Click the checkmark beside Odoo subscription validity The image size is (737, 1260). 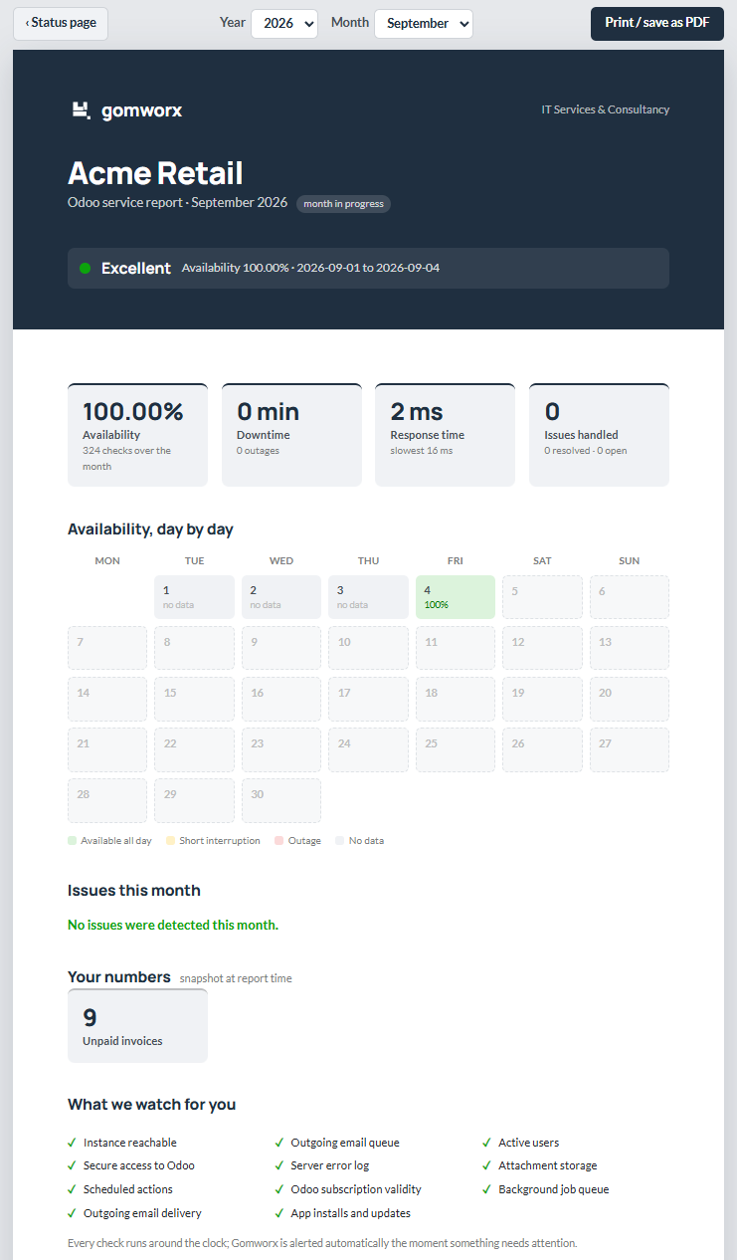click(279, 1189)
